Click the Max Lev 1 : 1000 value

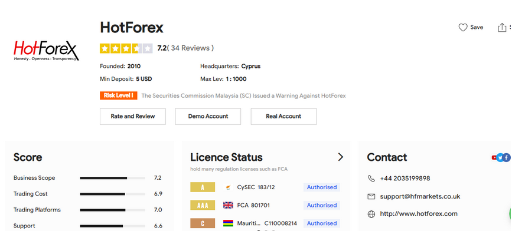[236, 79]
